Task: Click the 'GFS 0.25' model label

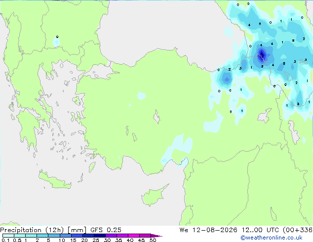Action: click(x=106, y=230)
